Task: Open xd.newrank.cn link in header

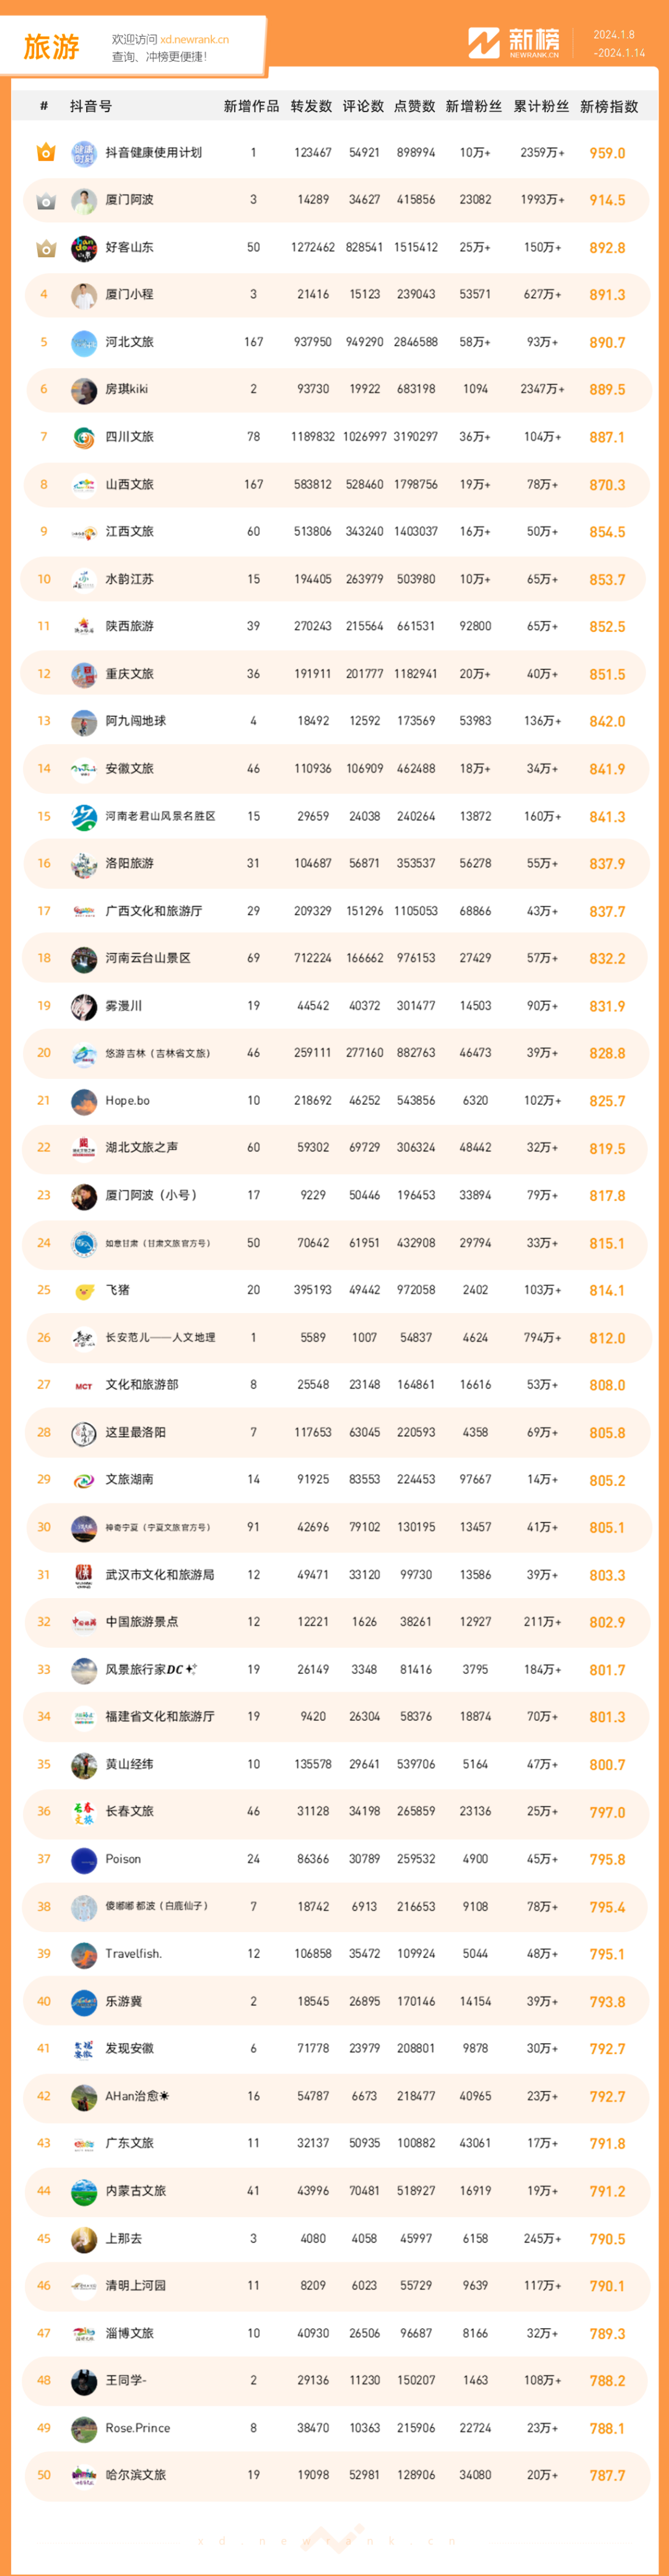Action: pos(194,40)
